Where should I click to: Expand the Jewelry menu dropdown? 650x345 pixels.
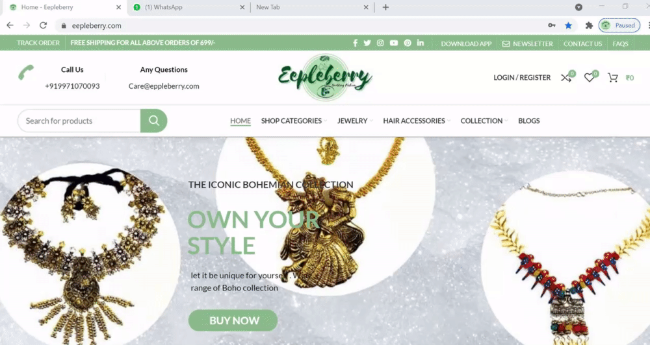click(x=355, y=121)
